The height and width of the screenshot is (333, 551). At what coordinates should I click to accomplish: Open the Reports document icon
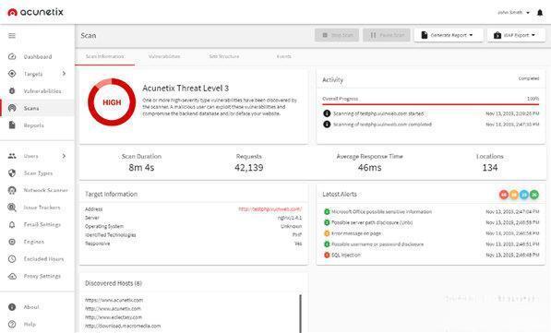tap(12, 125)
